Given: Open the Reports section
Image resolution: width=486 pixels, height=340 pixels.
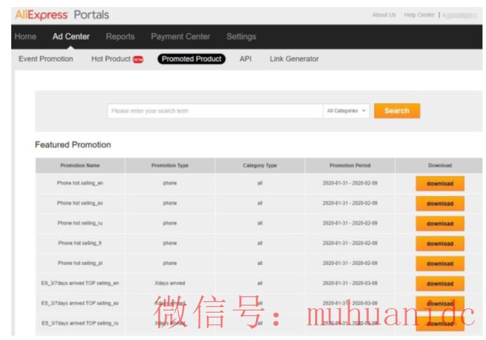Looking at the screenshot, I should point(120,37).
